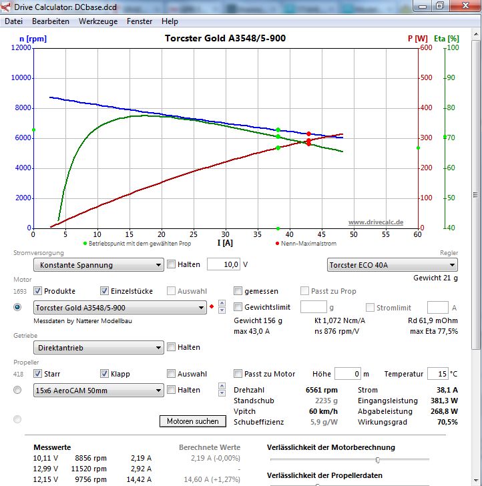
Task: Select the radio button beside motor dropdown
Action: click(17, 307)
